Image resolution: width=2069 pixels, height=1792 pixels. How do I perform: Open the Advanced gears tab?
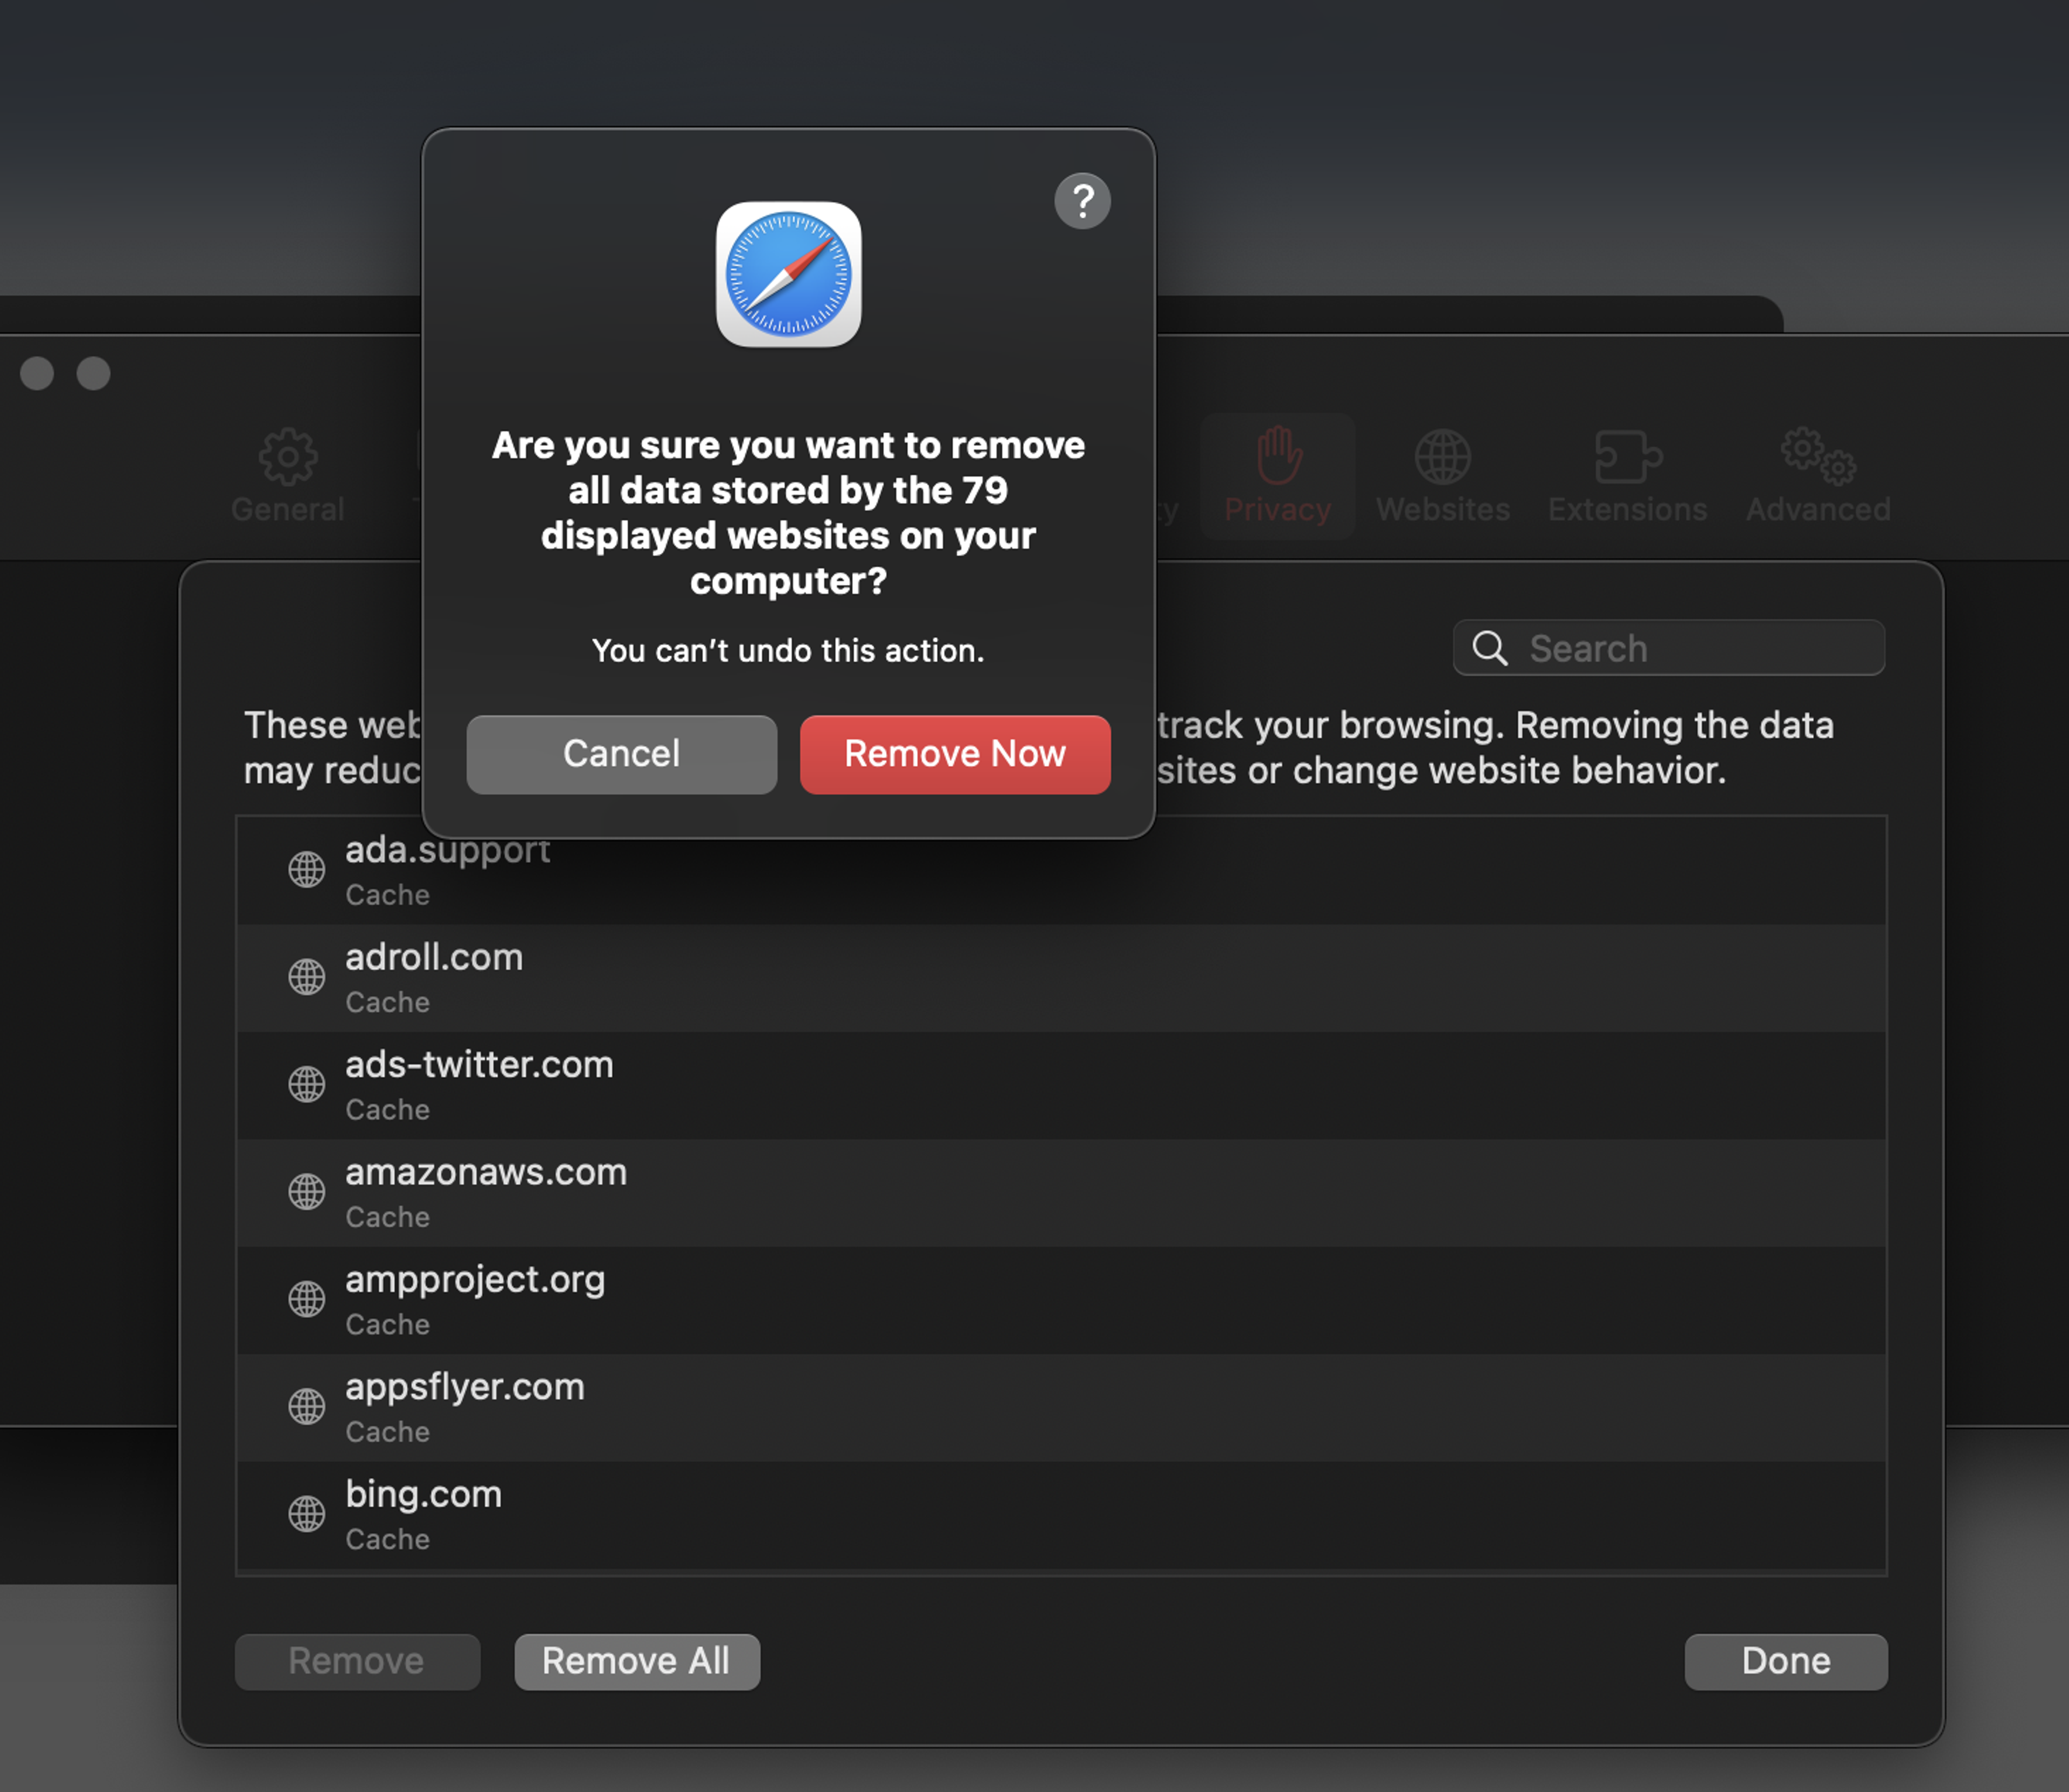point(1817,476)
